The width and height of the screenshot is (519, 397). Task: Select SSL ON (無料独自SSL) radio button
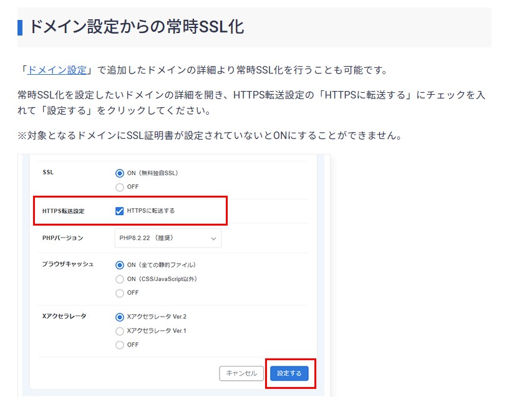120,173
